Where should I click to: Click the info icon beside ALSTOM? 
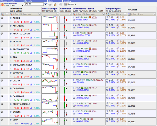(11, 41)
